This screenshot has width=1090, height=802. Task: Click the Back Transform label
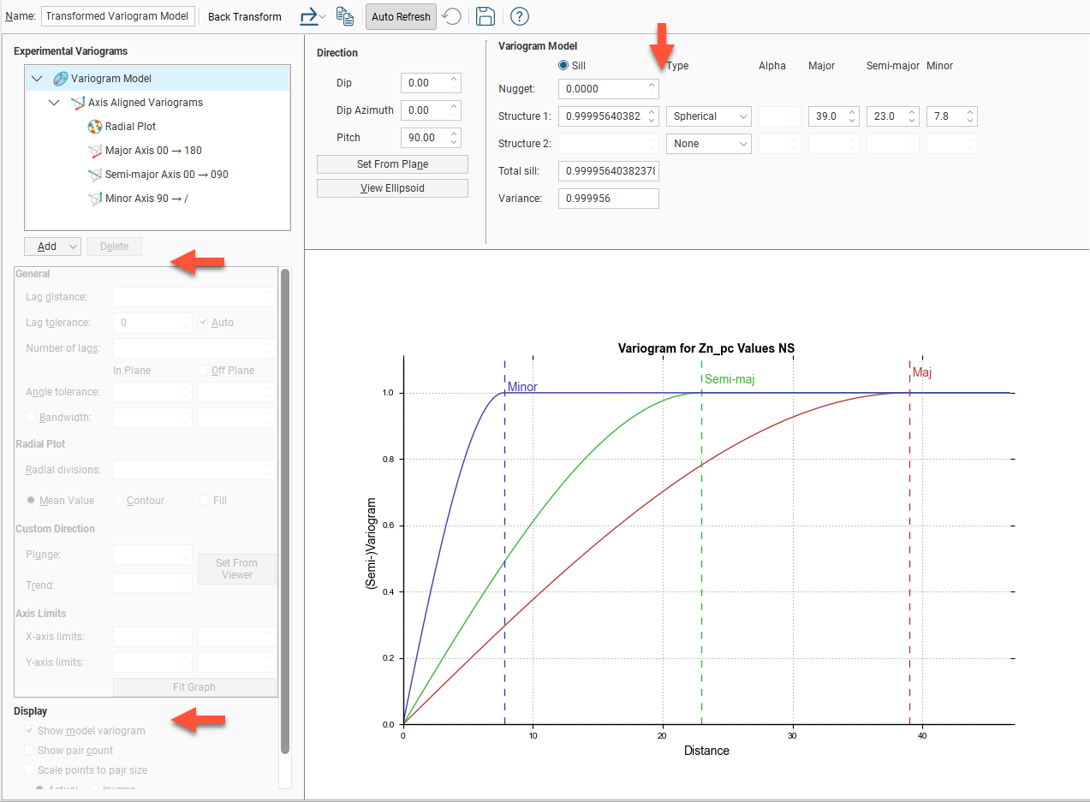tap(245, 16)
